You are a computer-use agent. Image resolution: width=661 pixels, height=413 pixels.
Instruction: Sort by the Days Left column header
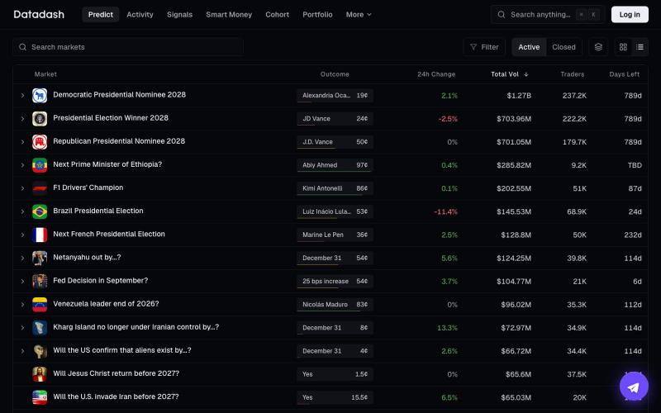pyautogui.click(x=625, y=74)
